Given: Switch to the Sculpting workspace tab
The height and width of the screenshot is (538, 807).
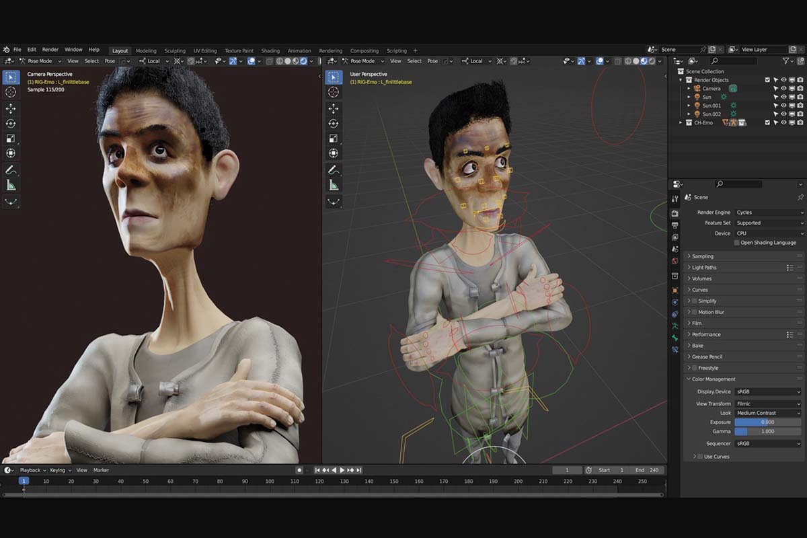Looking at the screenshot, I should pyautogui.click(x=175, y=50).
